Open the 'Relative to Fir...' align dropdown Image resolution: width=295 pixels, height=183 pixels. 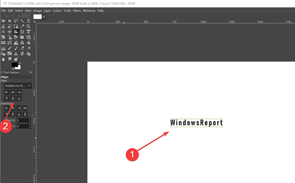(x=18, y=86)
